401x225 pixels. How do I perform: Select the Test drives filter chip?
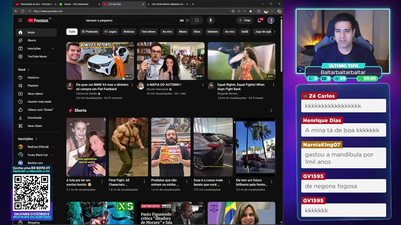pos(148,32)
